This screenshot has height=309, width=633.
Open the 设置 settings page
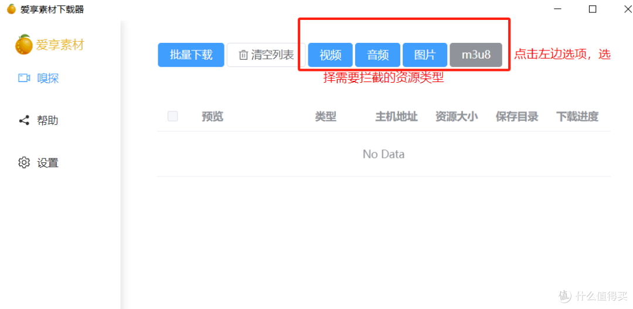click(39, 163)
